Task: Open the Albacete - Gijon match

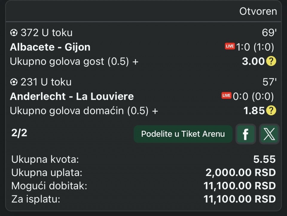Action: pyautogui.click(x=50, y=47)
